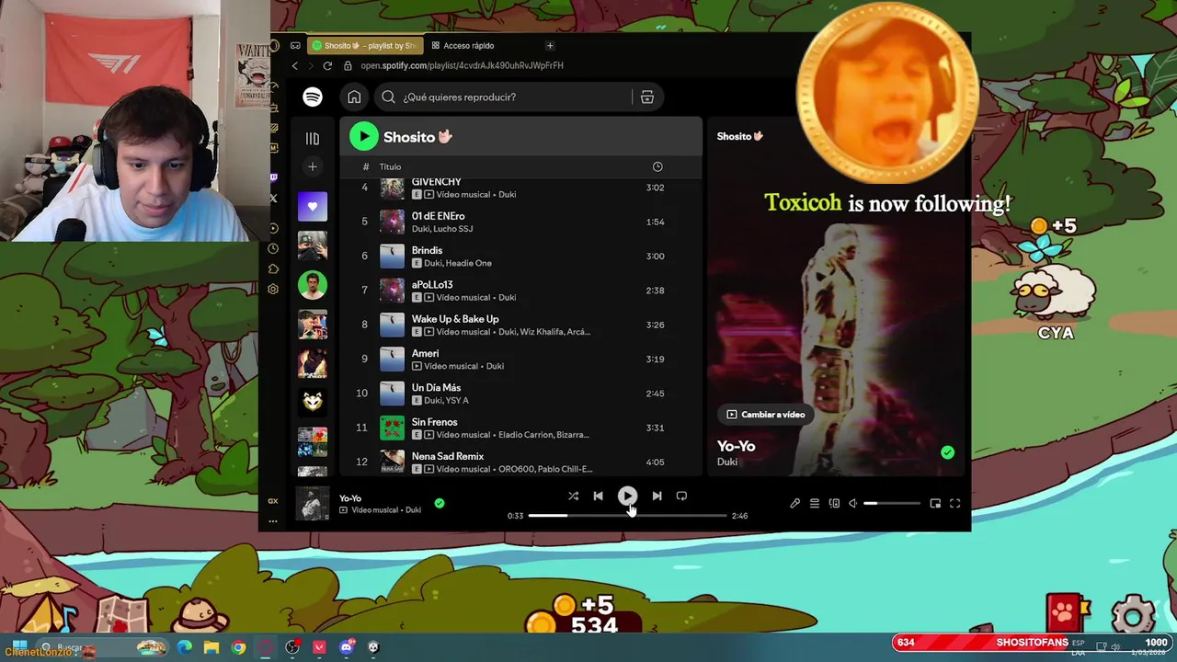Viewport: 1177px width, 662px height.
Task: Open the browse icon beside the search bar
Action: point(647,97)
